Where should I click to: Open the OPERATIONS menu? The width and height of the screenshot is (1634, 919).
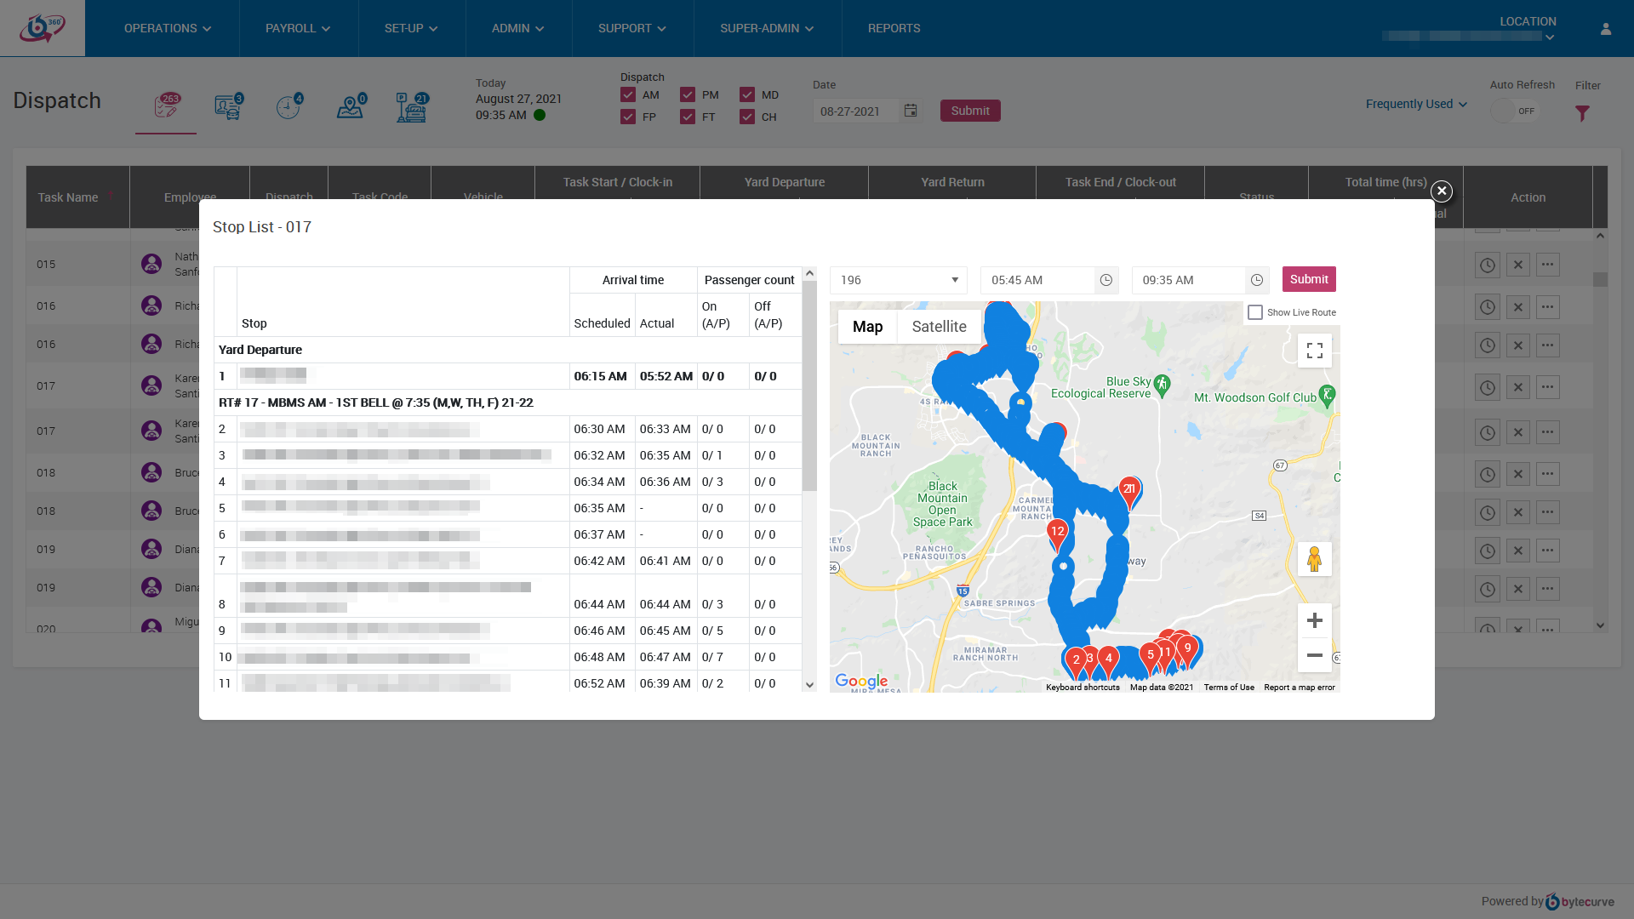[x=167, y=29]
